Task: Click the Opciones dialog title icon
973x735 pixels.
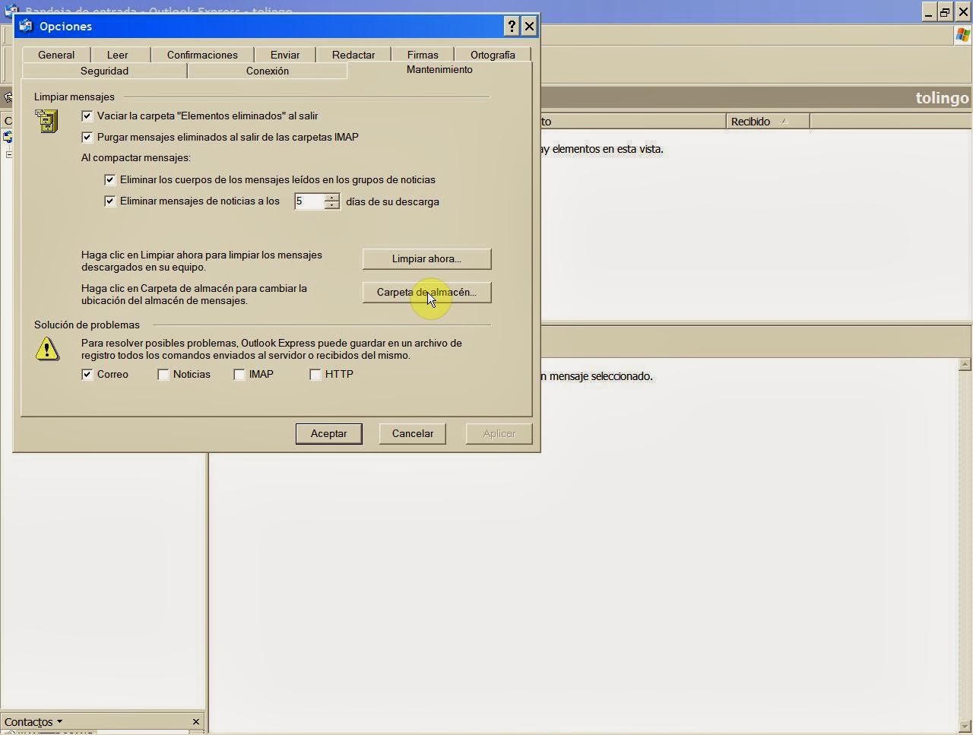Action: point(26,26)
